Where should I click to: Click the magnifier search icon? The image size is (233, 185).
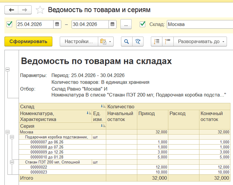coord(127,42)
